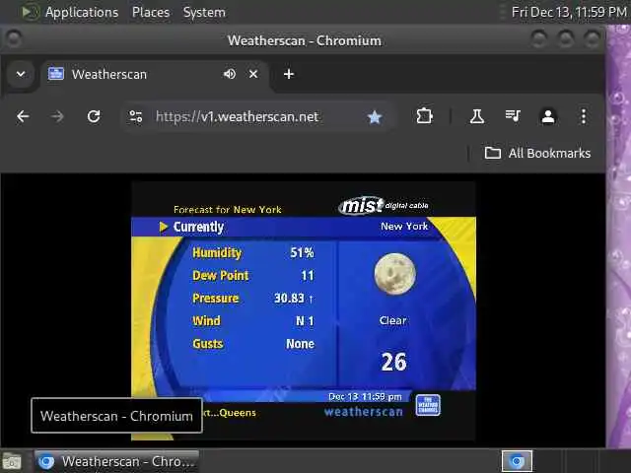This screenshot has width=631, height=473.
Task: Open the Chromium three-dot menu
Action: (x=584, y=116)
